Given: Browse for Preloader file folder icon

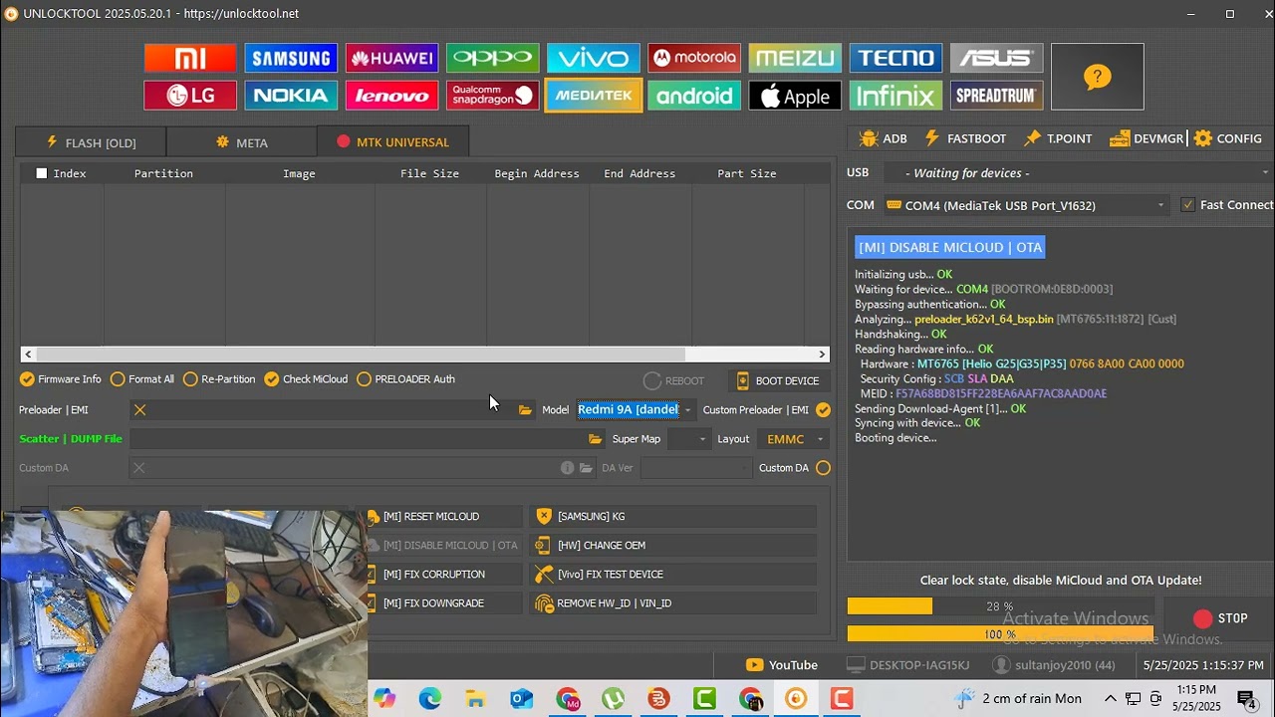Looking at the screenshot, I should point(525,410).
